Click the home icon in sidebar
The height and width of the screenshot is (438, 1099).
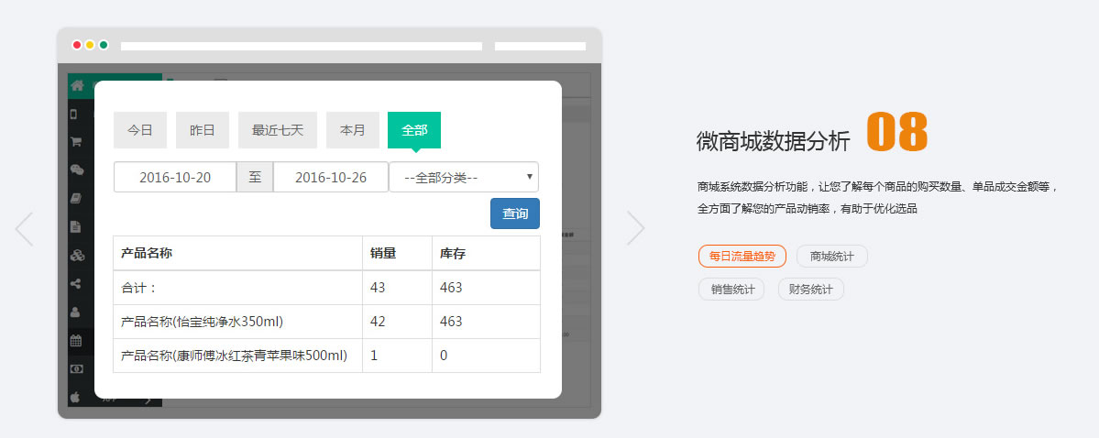click(77, 85)
